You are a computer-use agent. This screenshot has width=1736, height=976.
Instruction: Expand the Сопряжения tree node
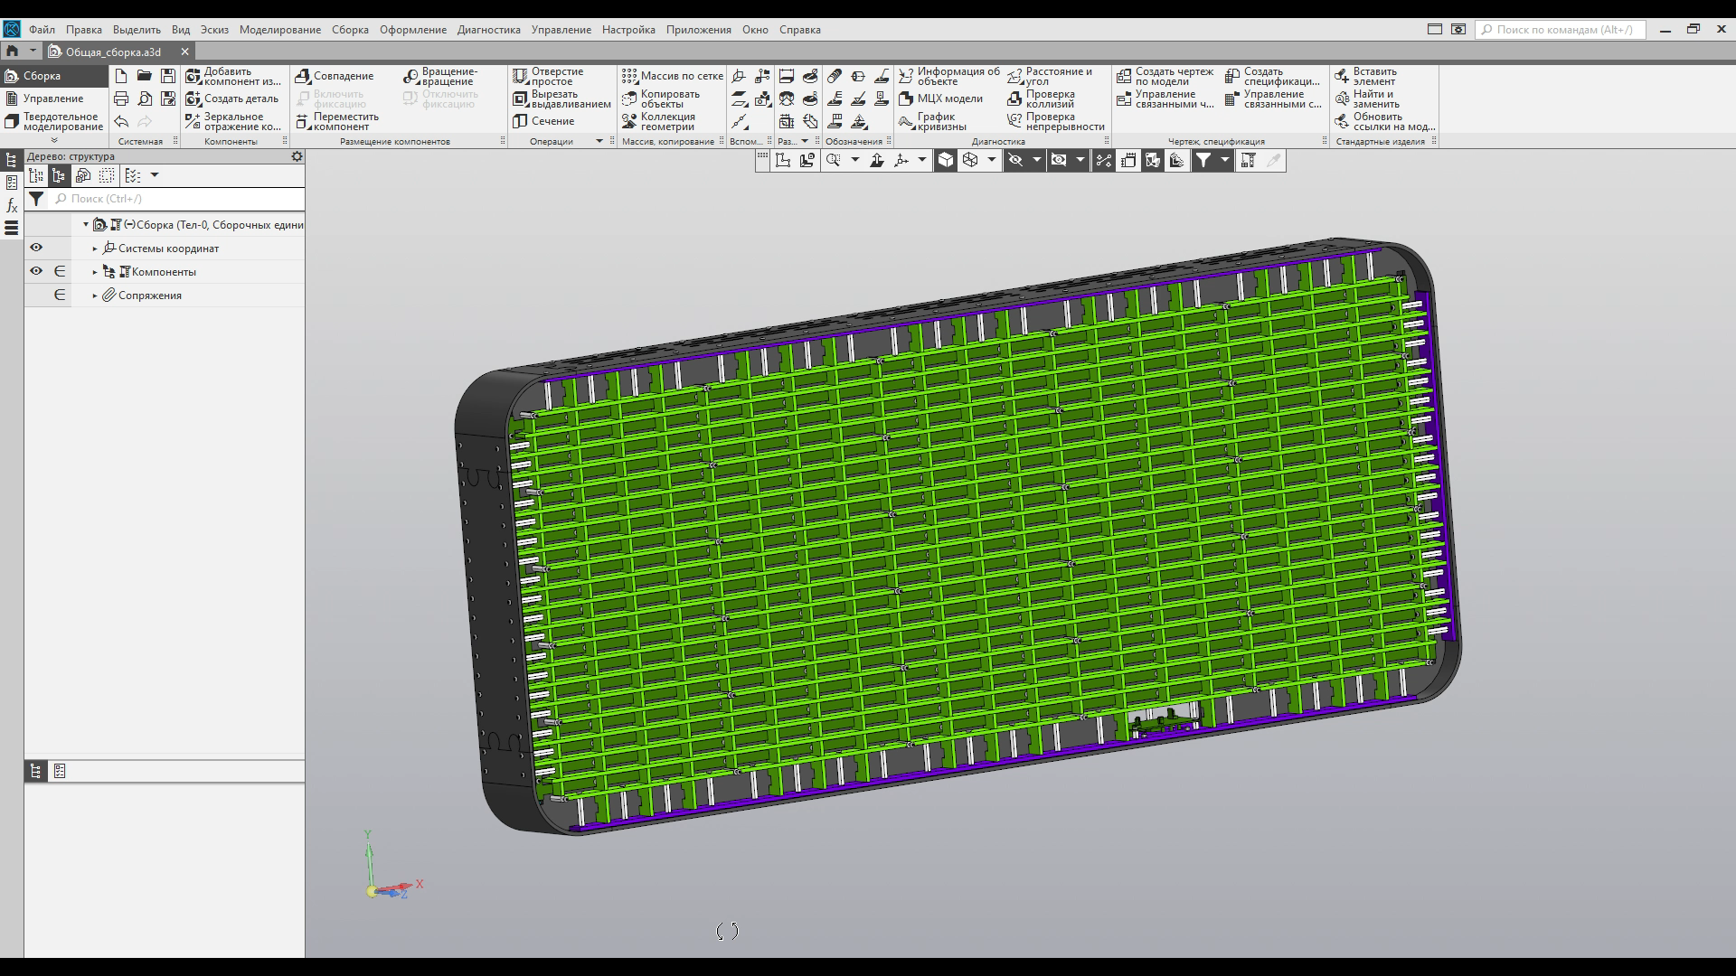pyautogui.click(x=95, y=296)
